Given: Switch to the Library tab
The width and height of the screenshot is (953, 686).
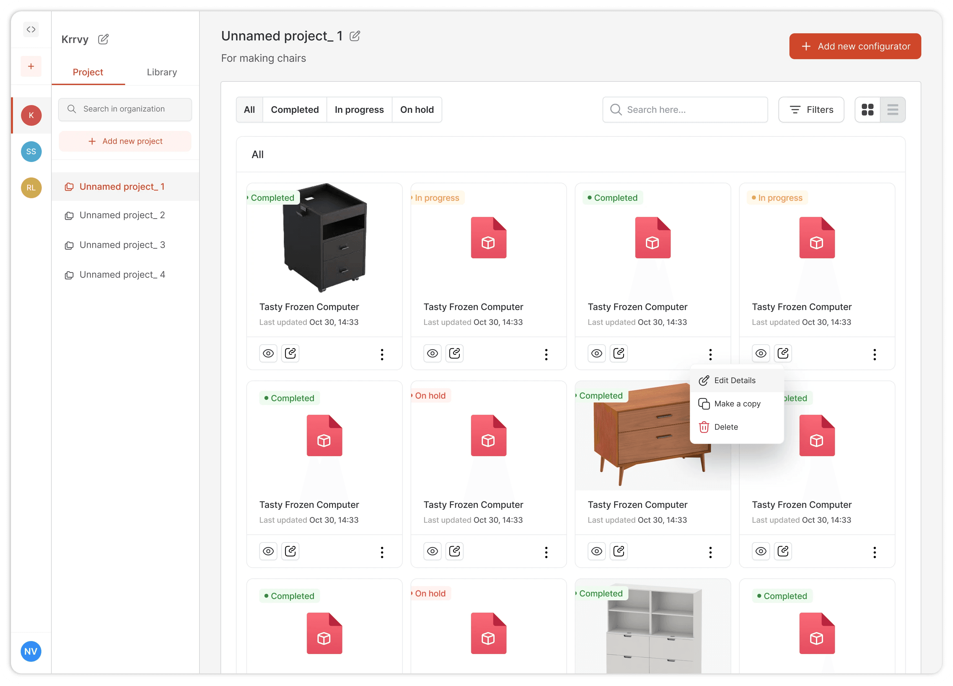Looking at the screenshot, I should pos(162,72).
